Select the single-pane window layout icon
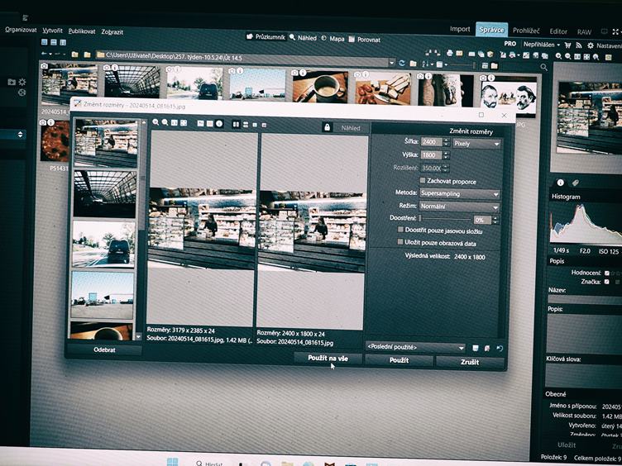Image resolution: width=622 pixels, height=466 pixels. coord(45,42)
